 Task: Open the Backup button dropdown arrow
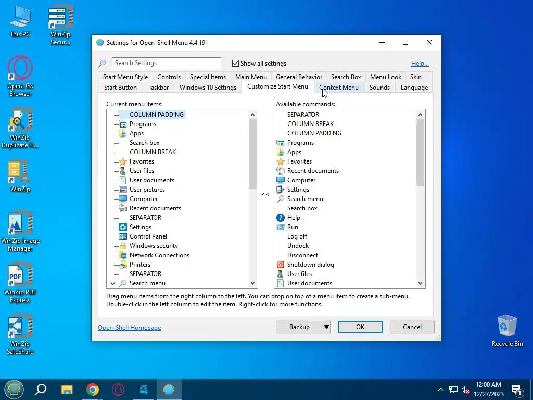point(326,327)
